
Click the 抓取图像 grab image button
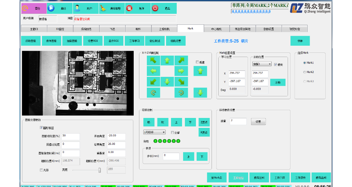[x=31, y=41]
